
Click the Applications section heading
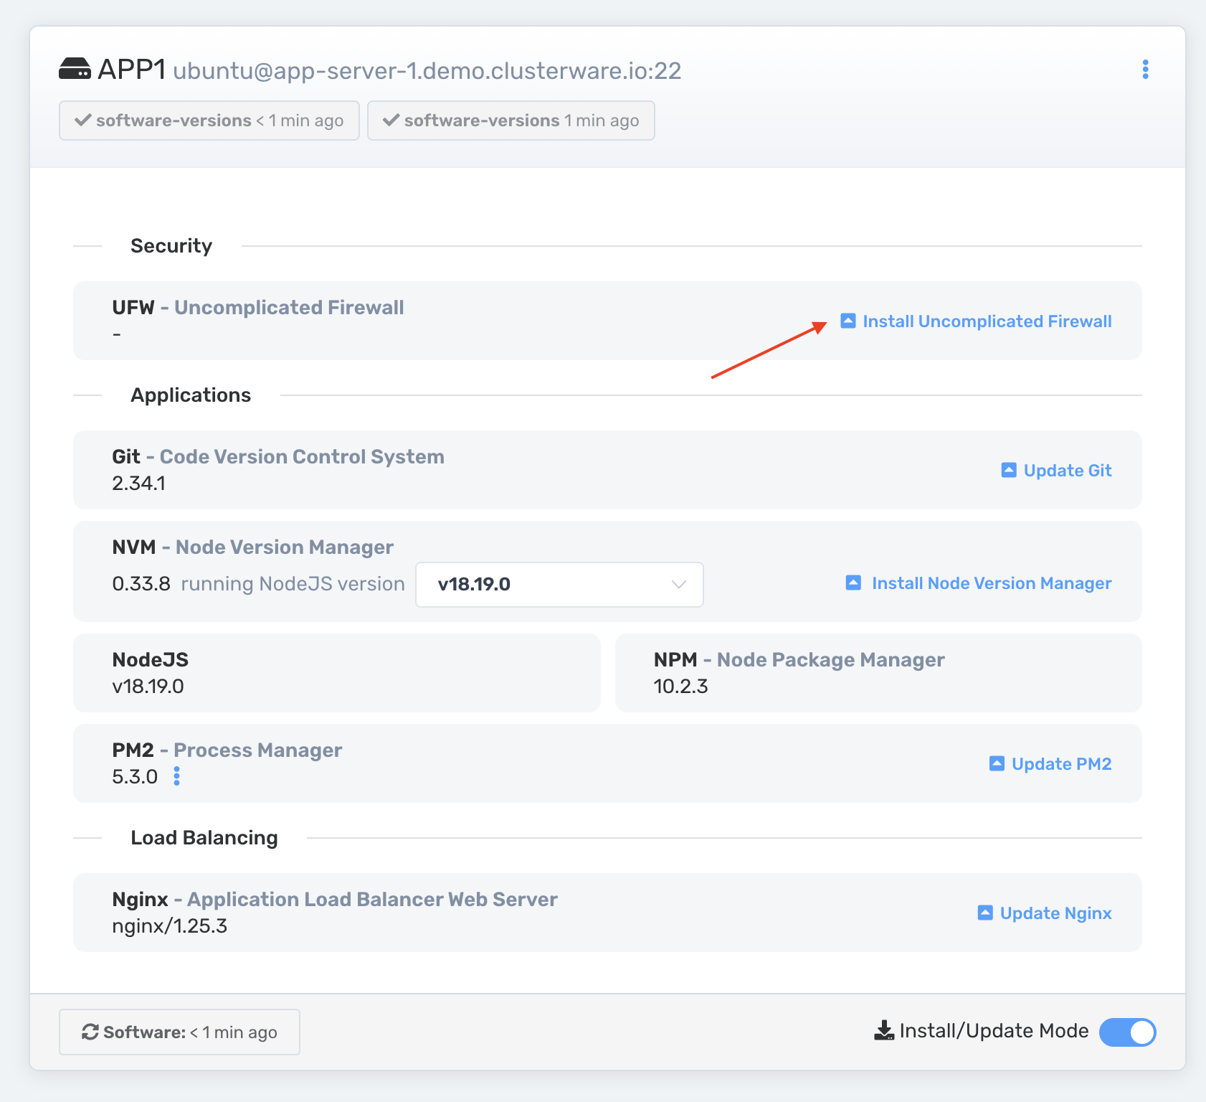pos(191,395)
